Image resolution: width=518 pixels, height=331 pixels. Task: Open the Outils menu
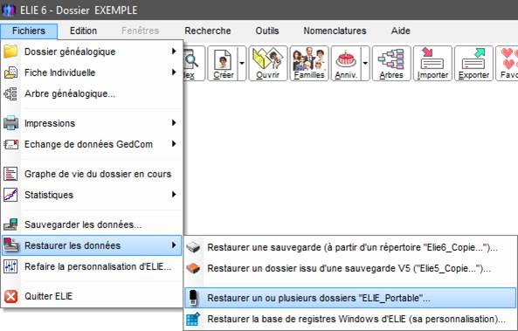click(267, 31)
